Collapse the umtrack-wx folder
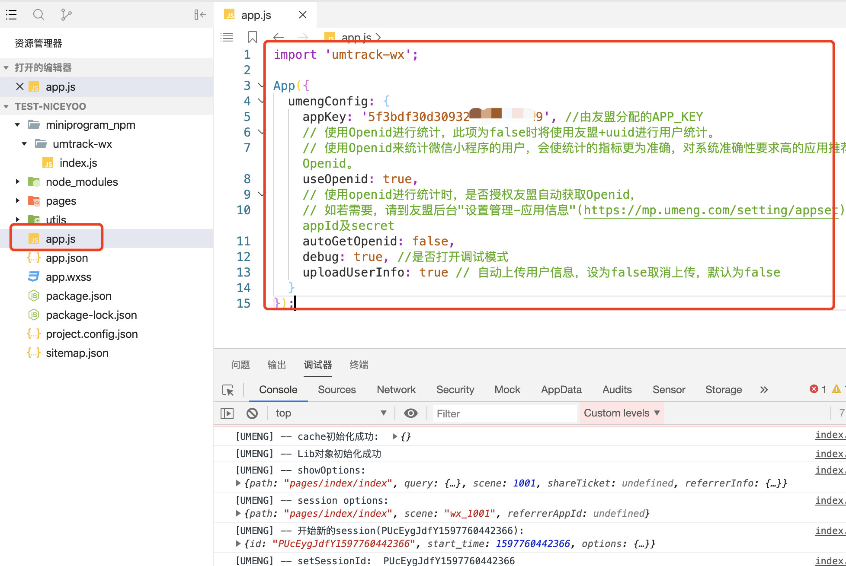Viewport: 846px width, 566px height. pyautogui.click(x=24, y=144)
